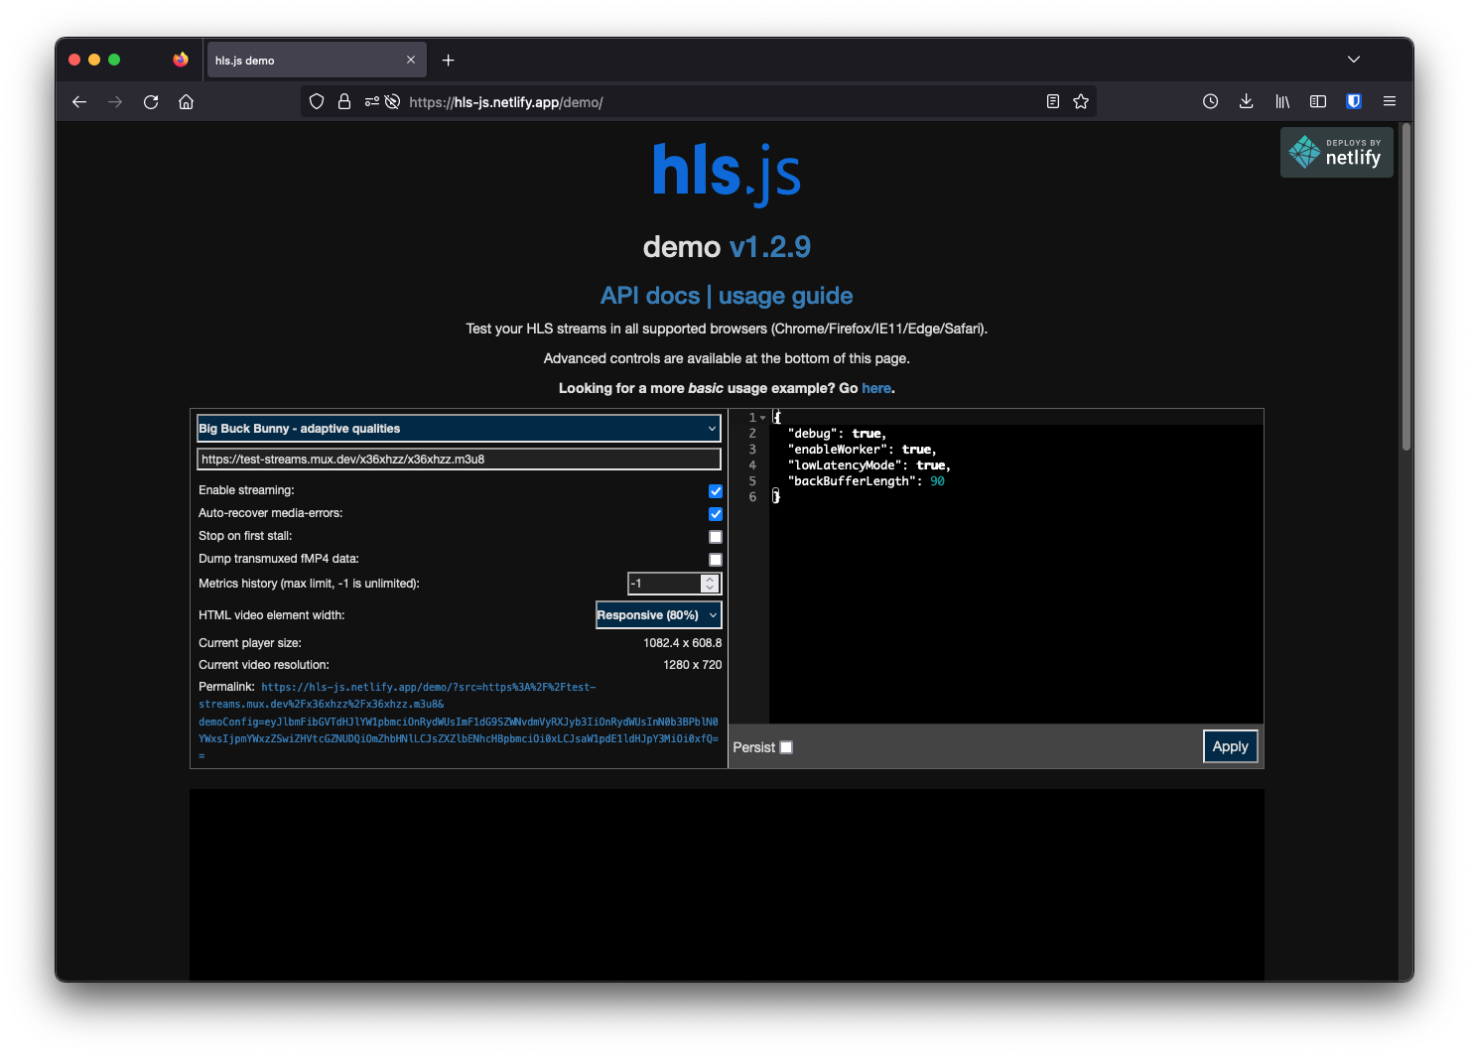This screenshot has height=1055, width=1469.
Task: Go back with the browser back arrow
Action: (x=79, y=101)
